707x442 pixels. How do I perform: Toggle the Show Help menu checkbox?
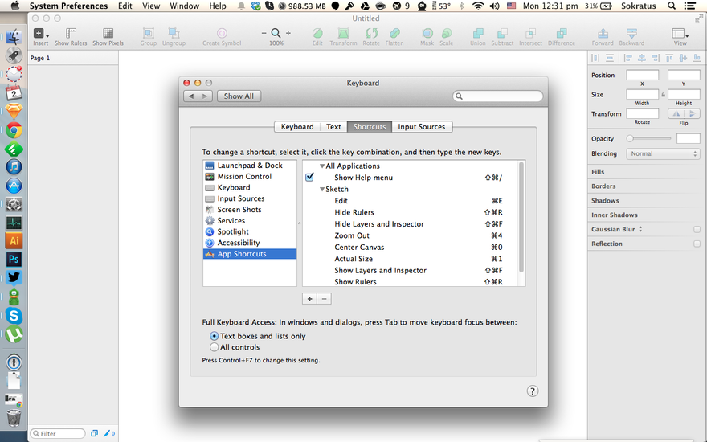tap(310, 177)
